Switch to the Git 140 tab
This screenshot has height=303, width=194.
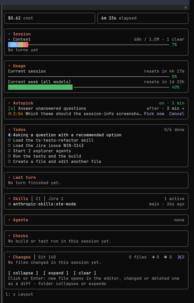tap(47, 257)
